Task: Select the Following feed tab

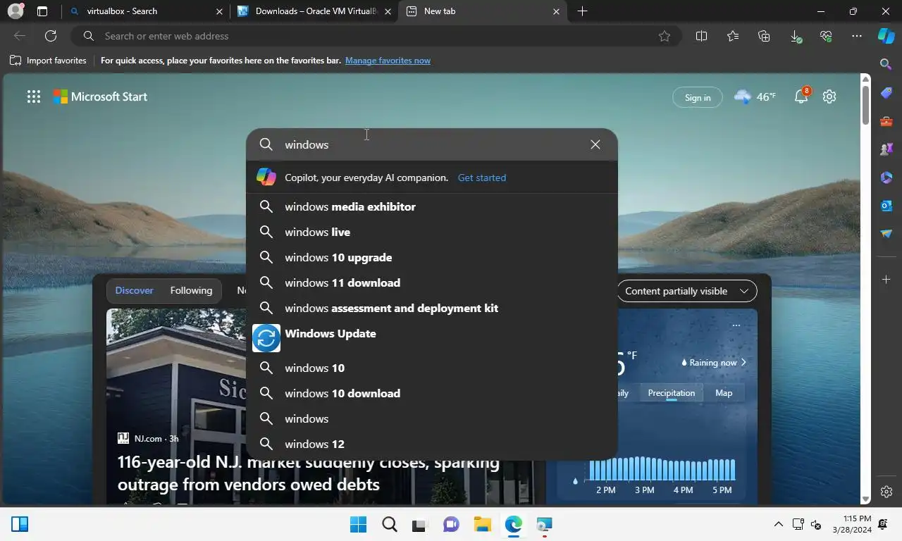Action: (x=191, y=290)
